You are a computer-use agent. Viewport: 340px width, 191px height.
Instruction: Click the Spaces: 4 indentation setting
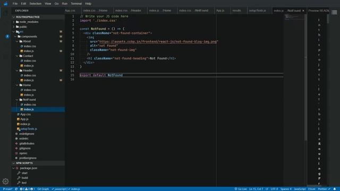(x=286, y=189)
